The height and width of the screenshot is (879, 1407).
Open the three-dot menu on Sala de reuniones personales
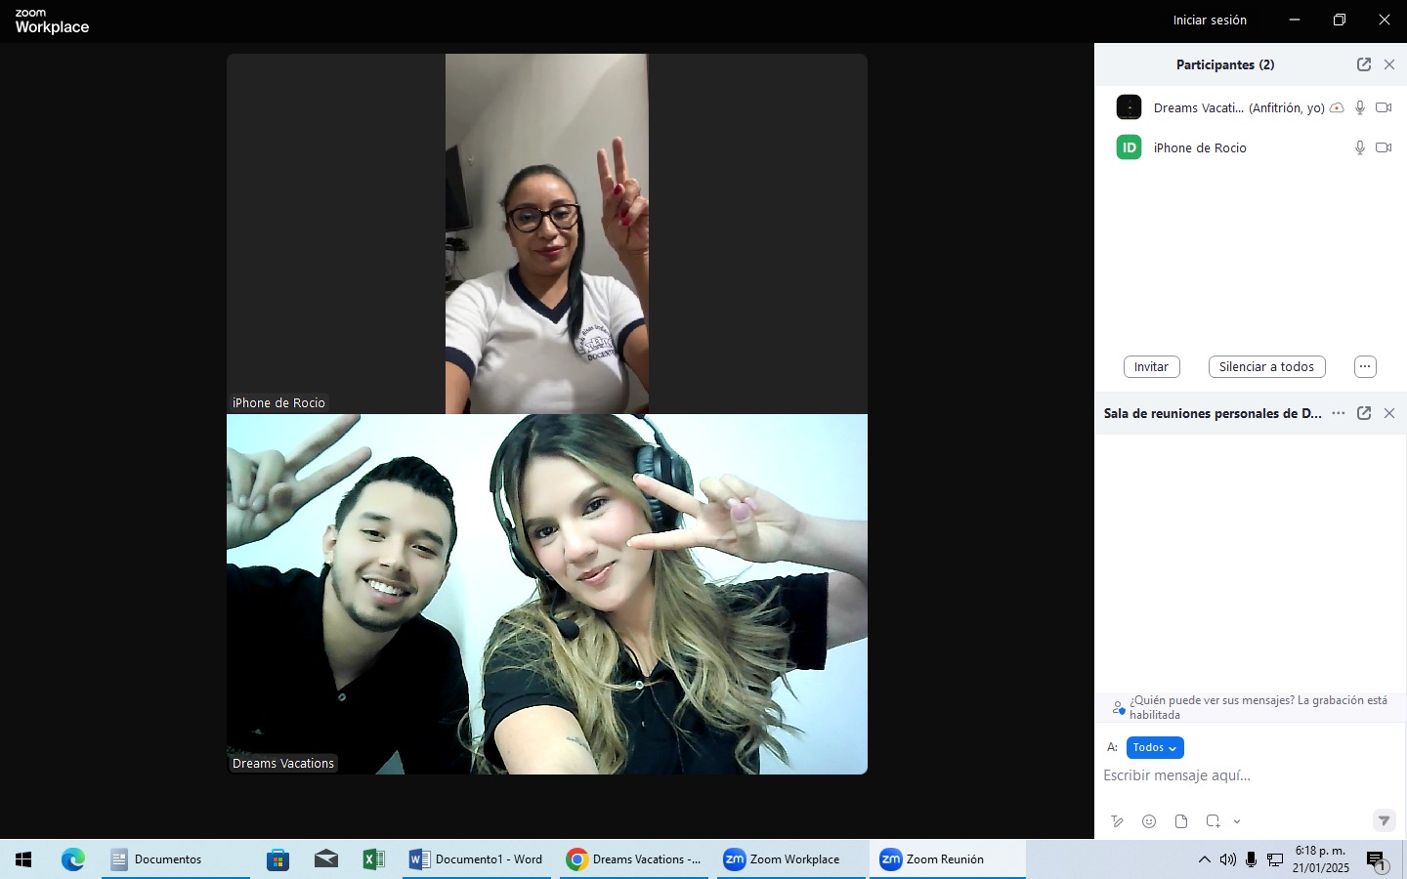click(x=1339, y=413)
